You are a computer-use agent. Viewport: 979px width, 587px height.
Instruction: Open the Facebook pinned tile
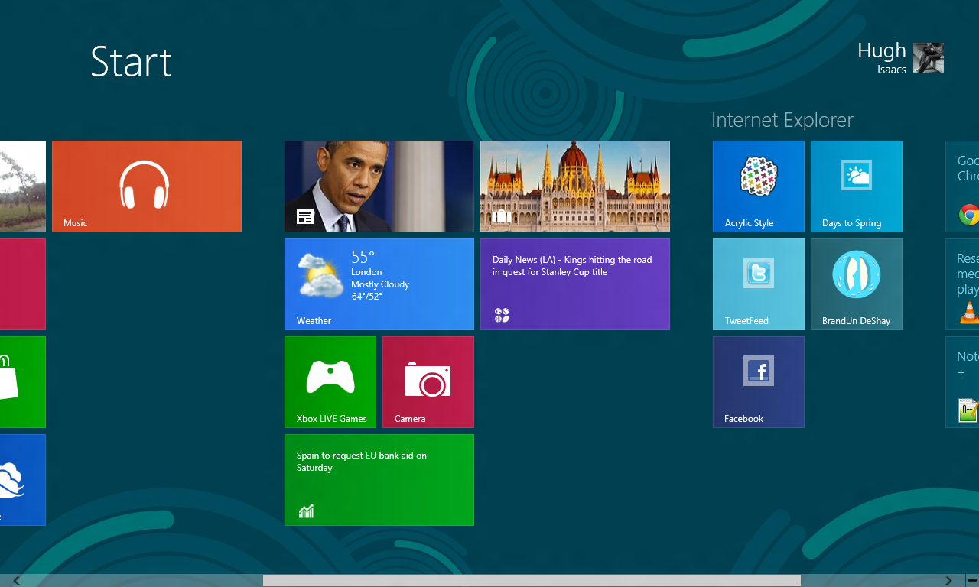tap(759, 382)
